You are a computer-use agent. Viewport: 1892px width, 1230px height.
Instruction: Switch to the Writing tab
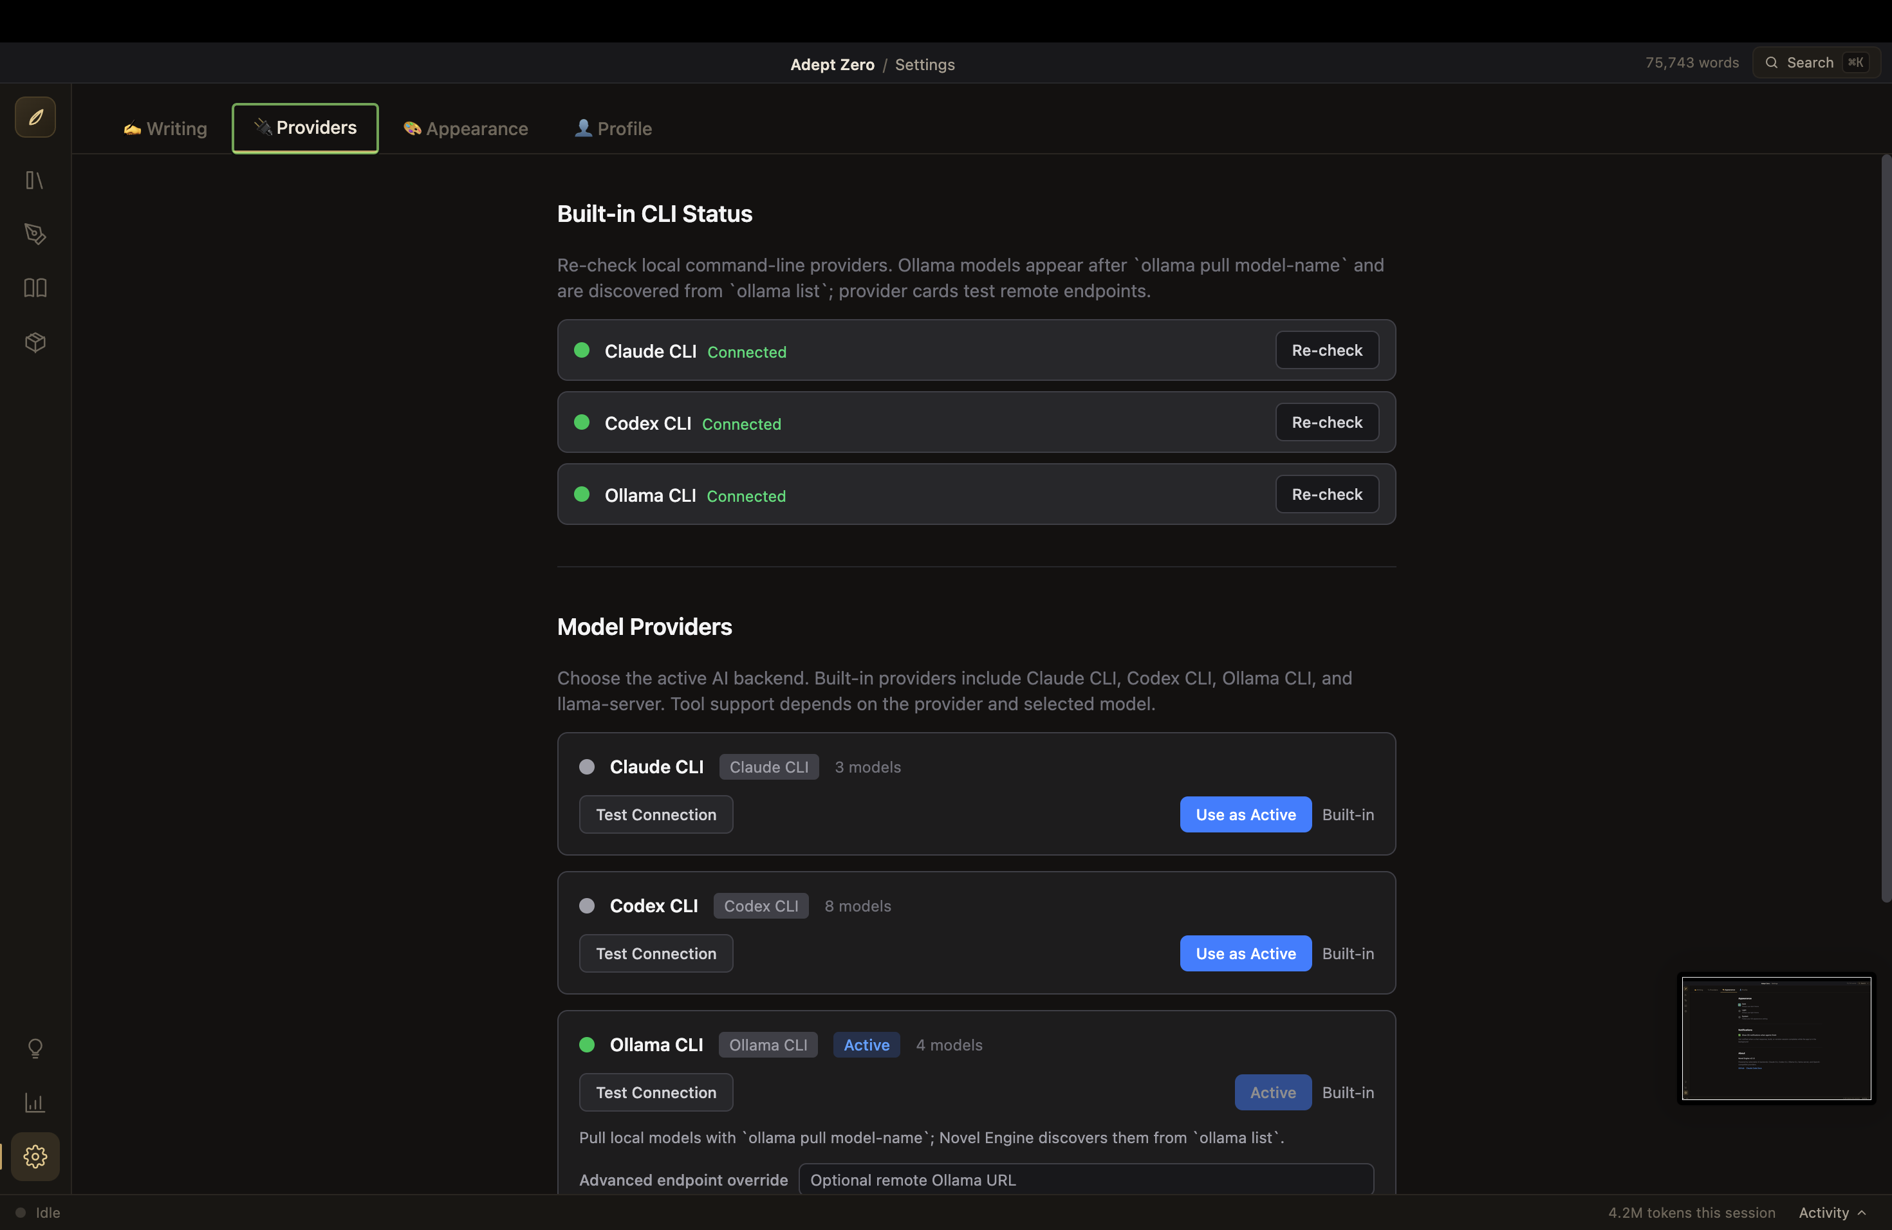coord(165,129)
